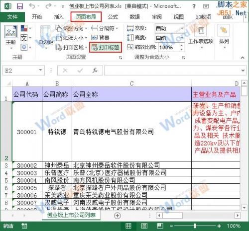This screenshot has height=231, width=249.
Task: Open theme effects dropdown
Action: click(26, 47)
